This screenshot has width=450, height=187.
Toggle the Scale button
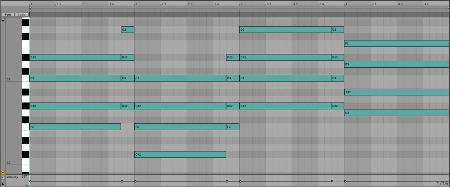[x=22, y=15]
